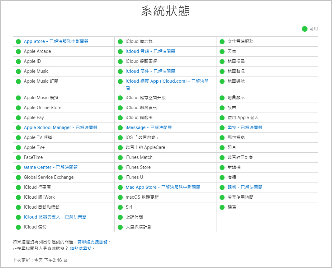Click the status dot next to FaceTime
The width and height of the screenshot is (332, 268).
pos(18,157)
